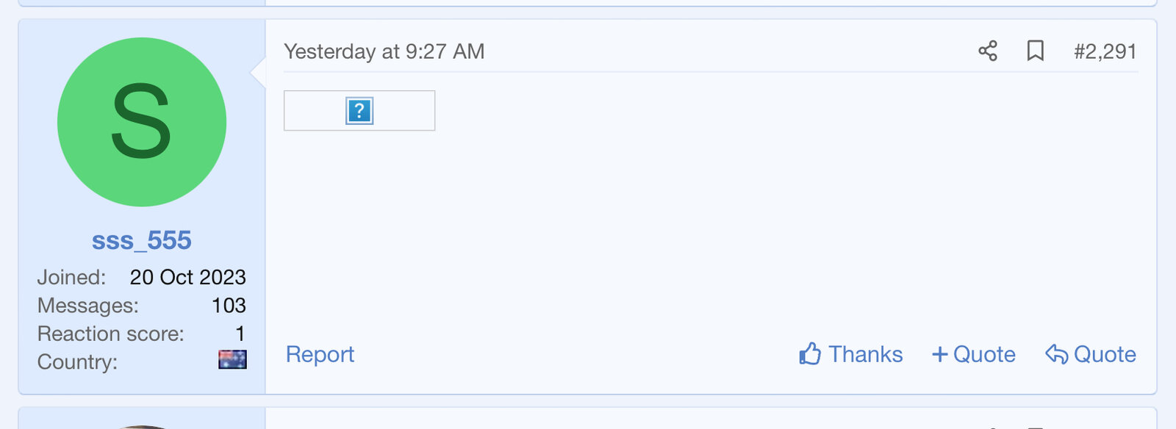Bookmark this post with the bookmark icon
Screen dimensions: 1176x429
tap(1035, 51)
